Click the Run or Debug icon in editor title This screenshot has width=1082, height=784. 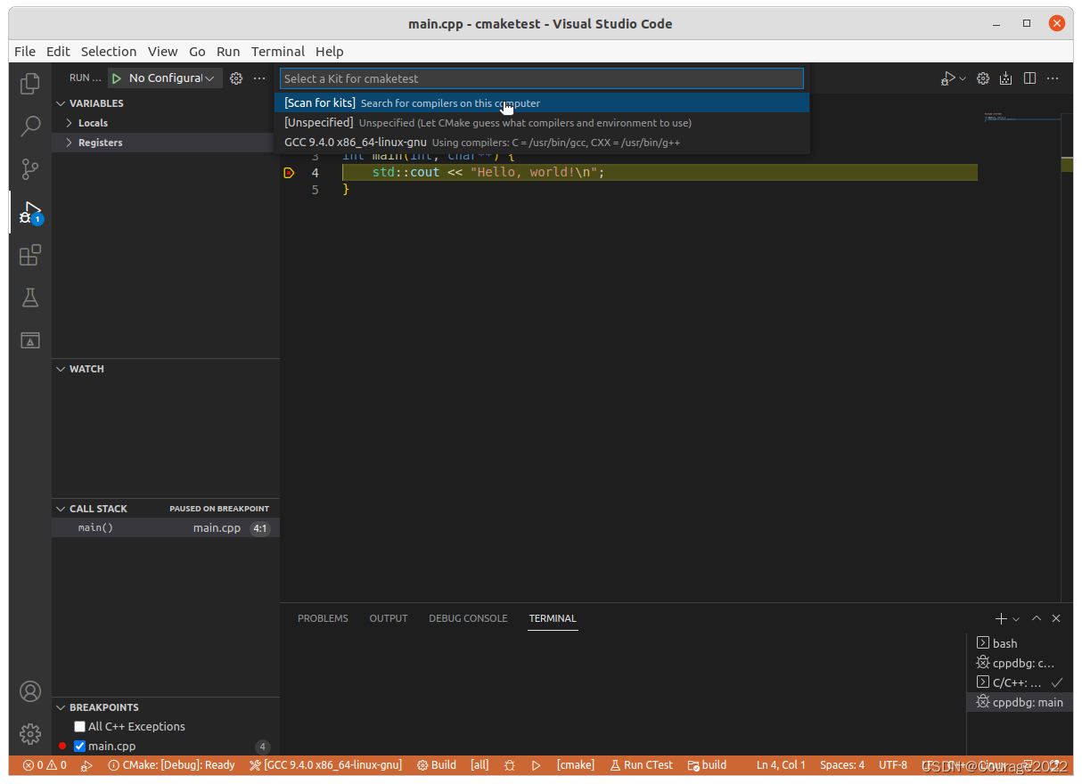tap(948, 78)
